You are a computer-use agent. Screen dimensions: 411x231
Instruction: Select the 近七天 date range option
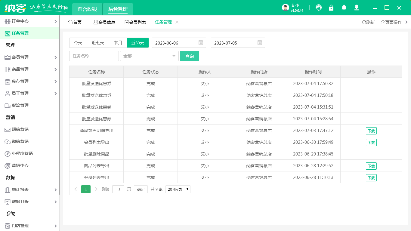tap(98, 43)
